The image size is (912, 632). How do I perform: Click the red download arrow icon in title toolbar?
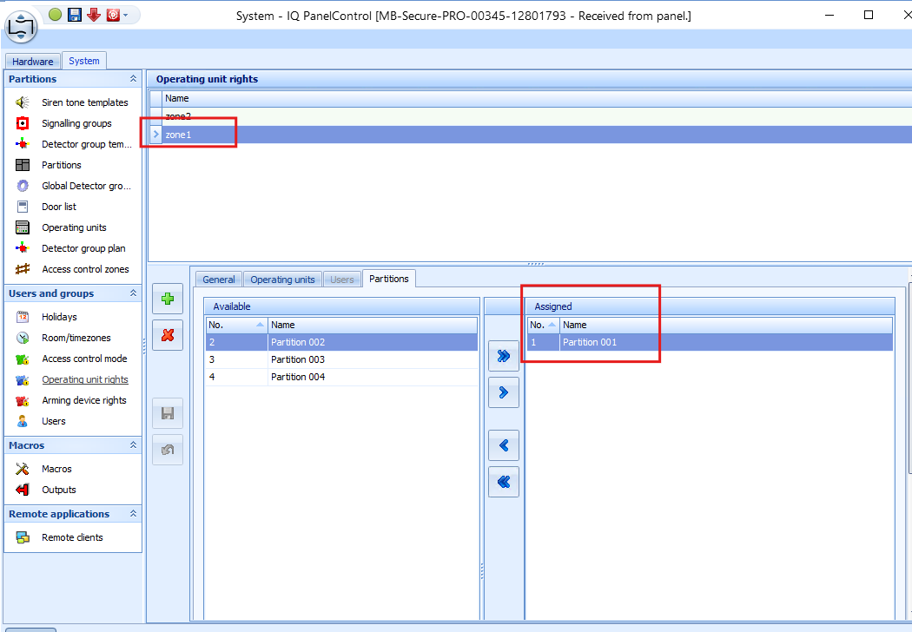click(x=94, y=15)
